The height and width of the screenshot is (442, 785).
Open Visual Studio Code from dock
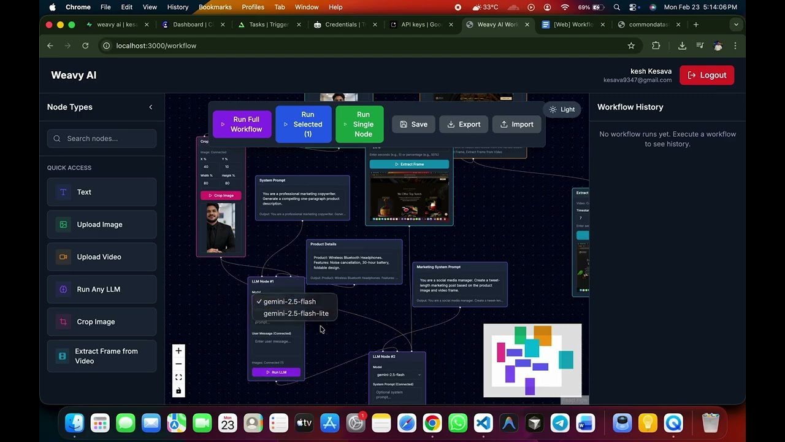coord(483,423)
